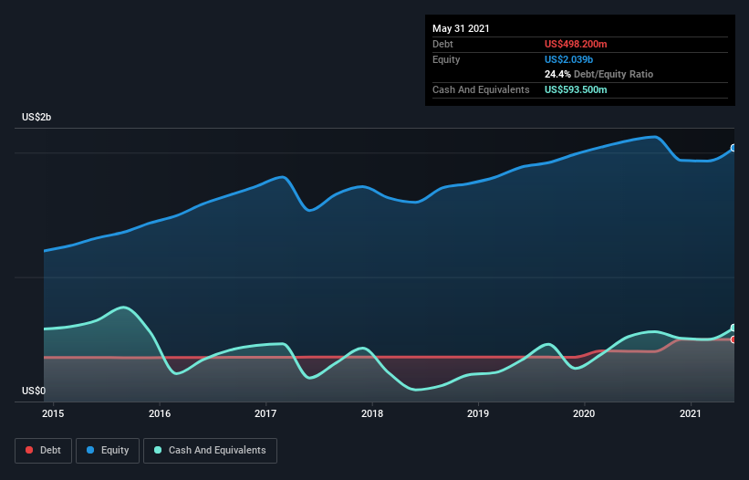The image size is (749, 480).
Task: Toggle the Equity legend button
Action: (x=108, y=451)
